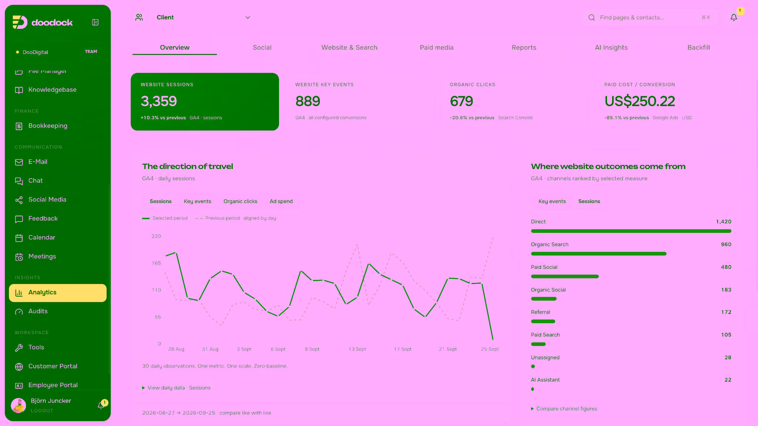Switch to Website & Search tab
The width and height of the screenshot is (758, 426).
coord(349,47)
